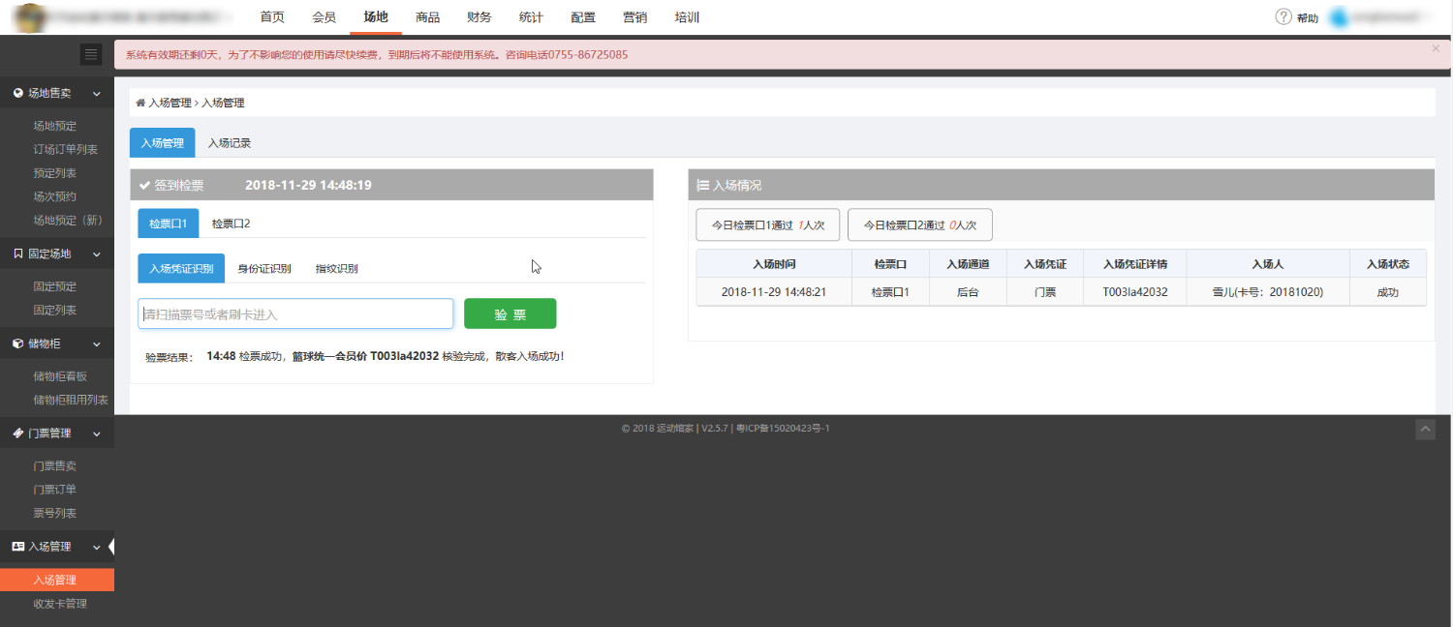Open the 首页 top menu
This screenshot has height=627, width=1453.
pos(273,17)
